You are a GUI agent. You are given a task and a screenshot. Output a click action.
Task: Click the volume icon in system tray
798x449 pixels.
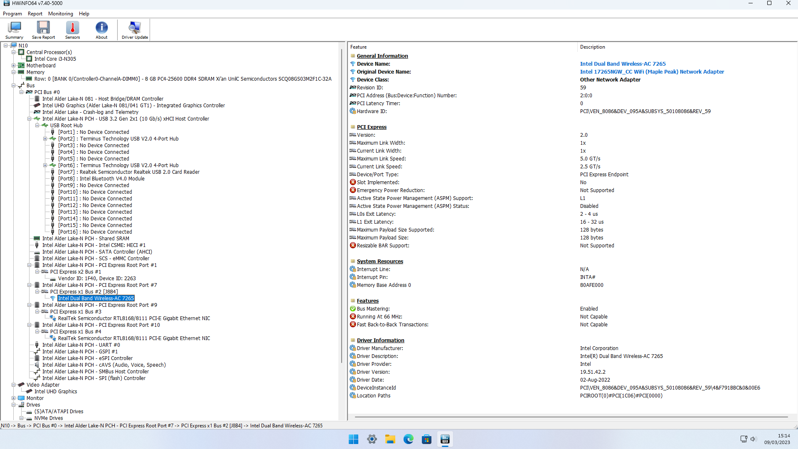point(753,439)
